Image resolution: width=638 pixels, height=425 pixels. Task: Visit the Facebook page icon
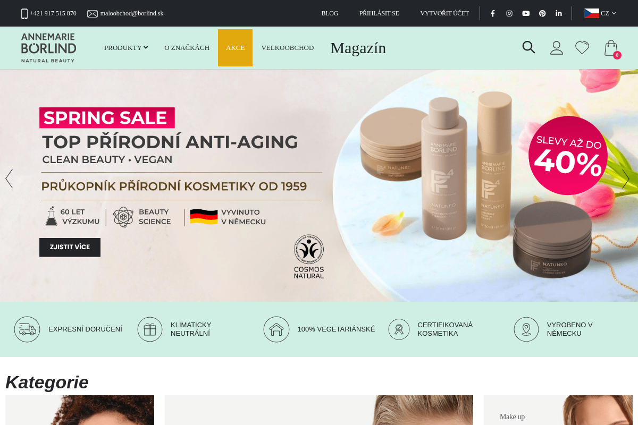pyautogui.click(x=493, y=13)
